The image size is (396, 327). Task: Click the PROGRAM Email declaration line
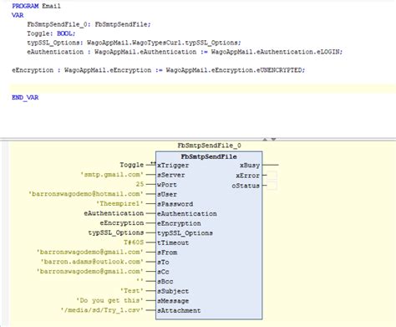click(x=36, y=6)
